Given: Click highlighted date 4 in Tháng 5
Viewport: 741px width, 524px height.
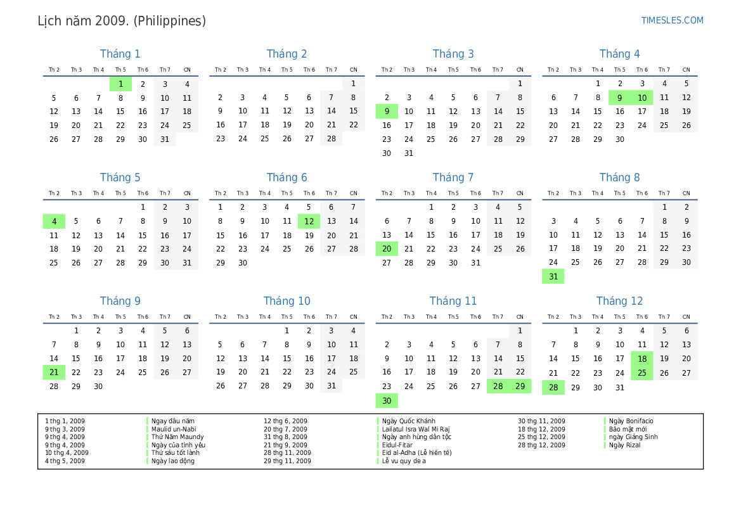Looking at the screenshot, I should (x=54, y=221).
